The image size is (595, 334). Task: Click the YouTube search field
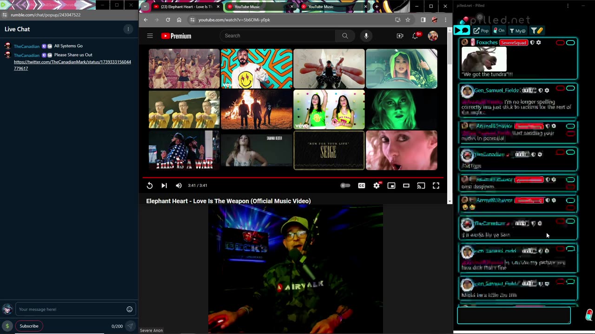(x=278, y=36)
